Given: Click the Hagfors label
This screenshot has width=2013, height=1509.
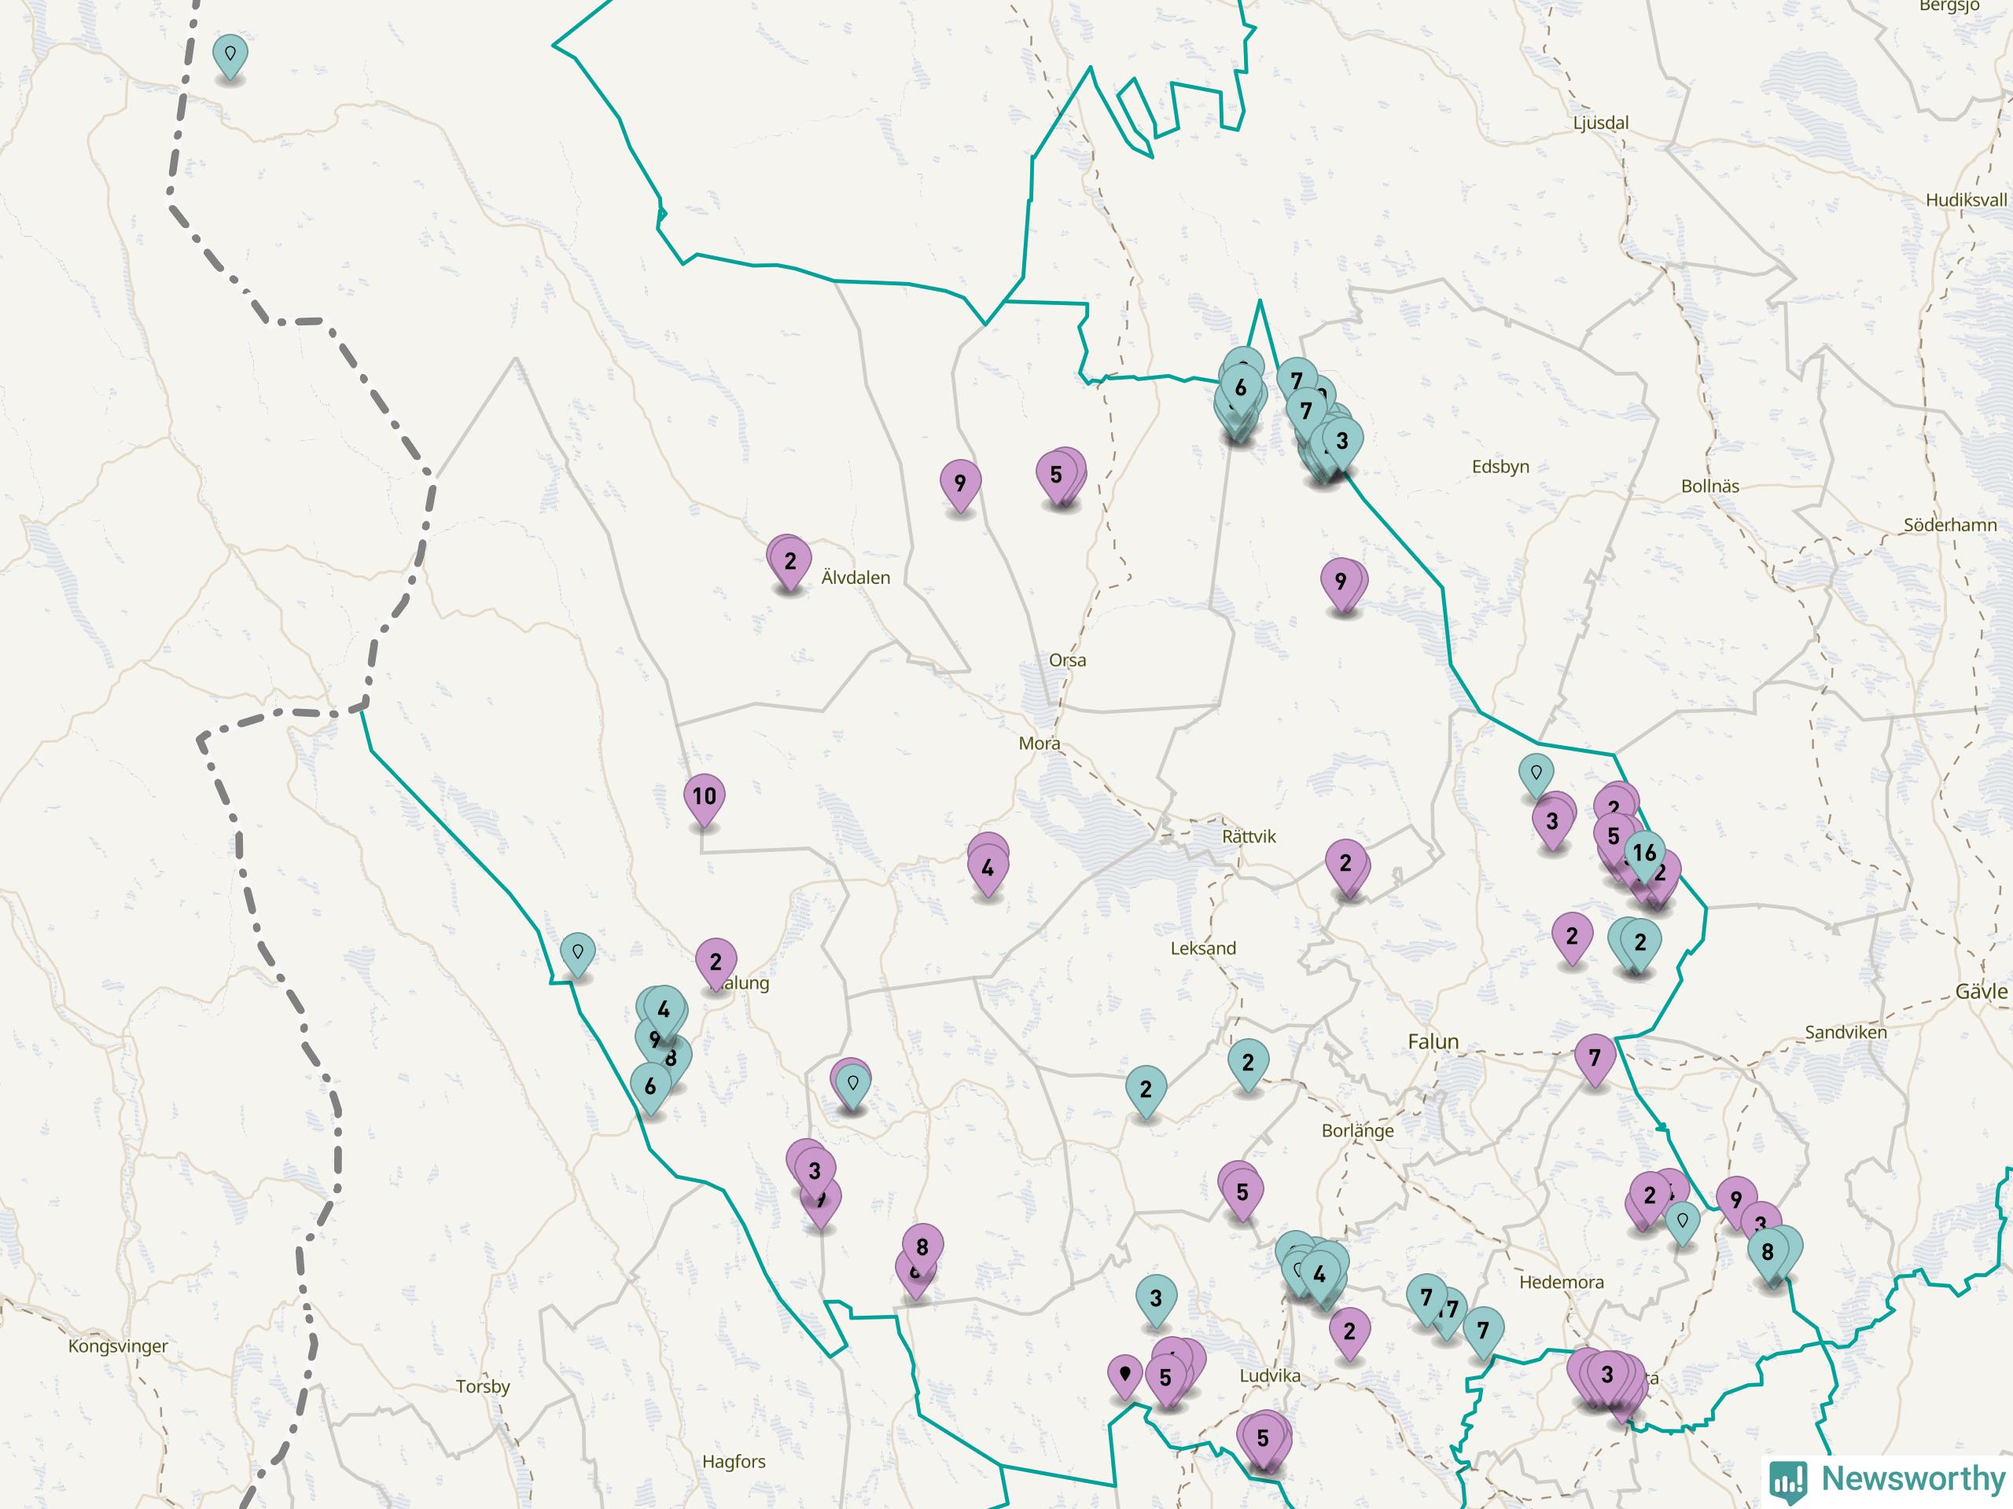Looking at the screenshot, I should (734, 1462).
